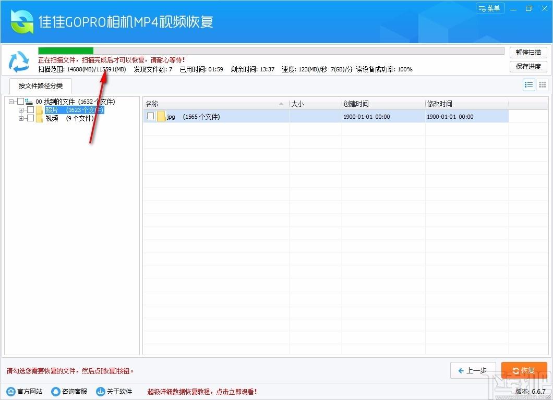
Task: Click the 暂停扫描 button
Action: click(x=528, y=53)
